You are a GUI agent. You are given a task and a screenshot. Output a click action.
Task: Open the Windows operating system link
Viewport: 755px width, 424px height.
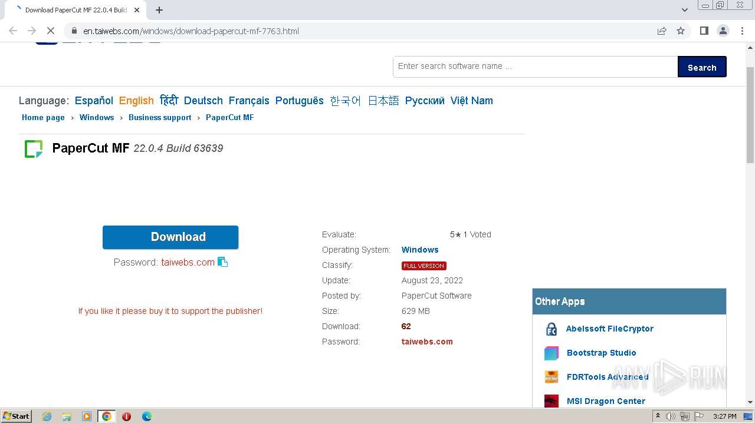pos(420,250)
